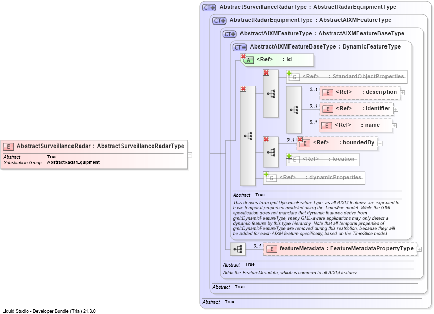
Task: Click the green plus on StandardObjectProperties
Action: [x=289, y=73]
